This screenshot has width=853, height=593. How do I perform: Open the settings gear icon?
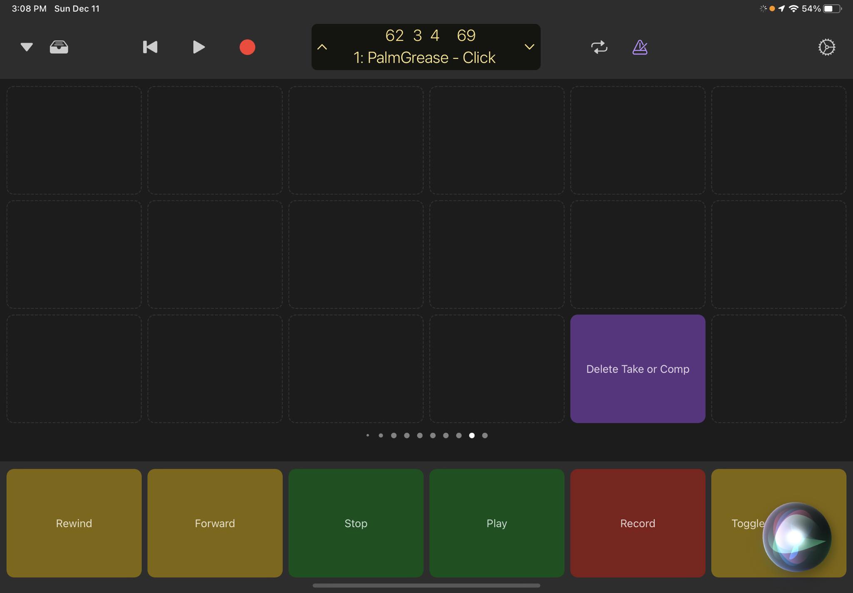[x=826, y=47]
